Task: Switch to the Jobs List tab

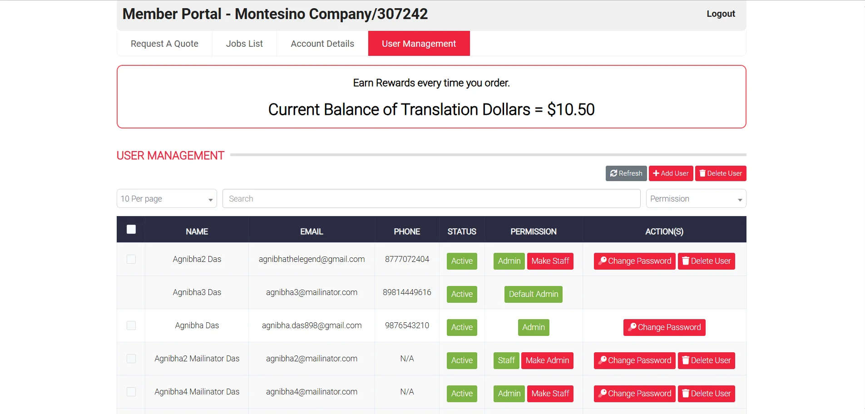Action: (244, 44)
